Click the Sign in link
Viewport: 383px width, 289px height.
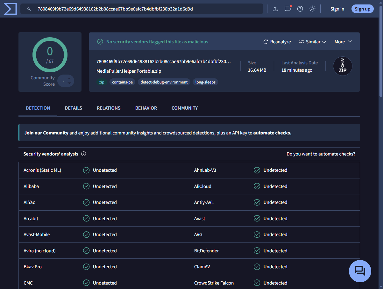337,9
